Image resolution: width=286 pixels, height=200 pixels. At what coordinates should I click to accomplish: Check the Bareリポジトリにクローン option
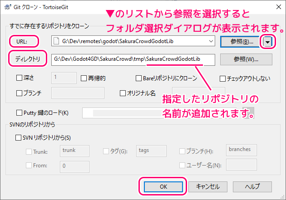[x=139, y=78]
